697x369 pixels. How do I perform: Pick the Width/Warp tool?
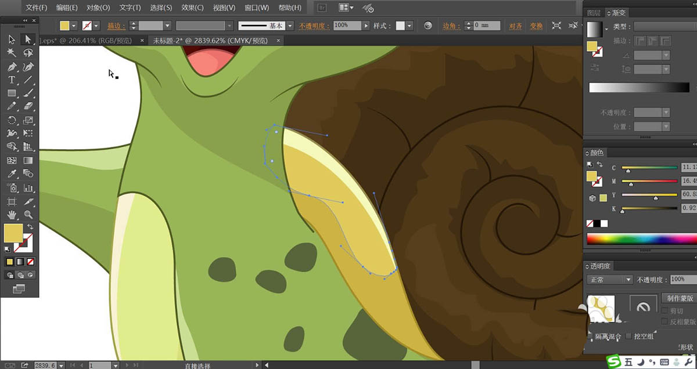tap(12, 133)
